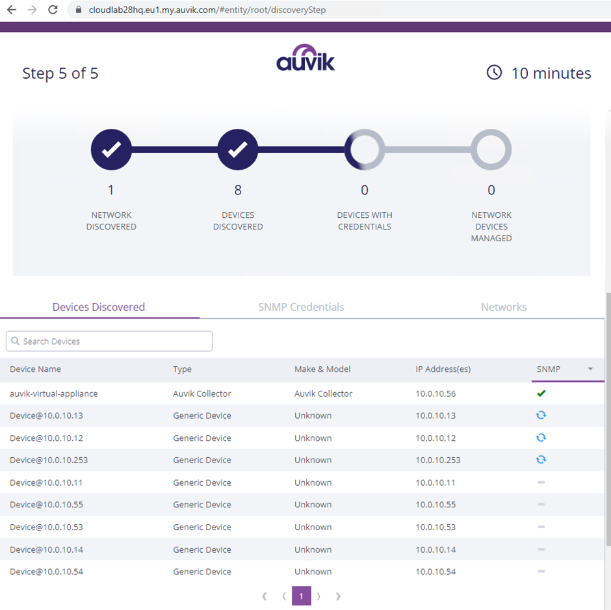Go to previous page with single-left chevron
The width and height of the screenshot is (611, 610).
284,596
